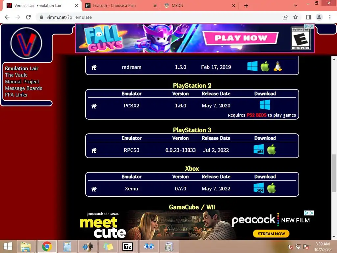
Task: Open Xemu homepage via its house icon
Action: click(94, 189)
